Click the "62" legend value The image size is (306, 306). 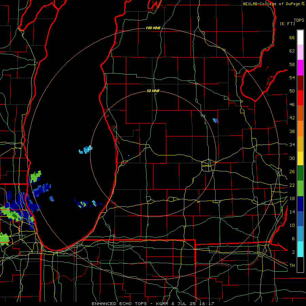292,51
